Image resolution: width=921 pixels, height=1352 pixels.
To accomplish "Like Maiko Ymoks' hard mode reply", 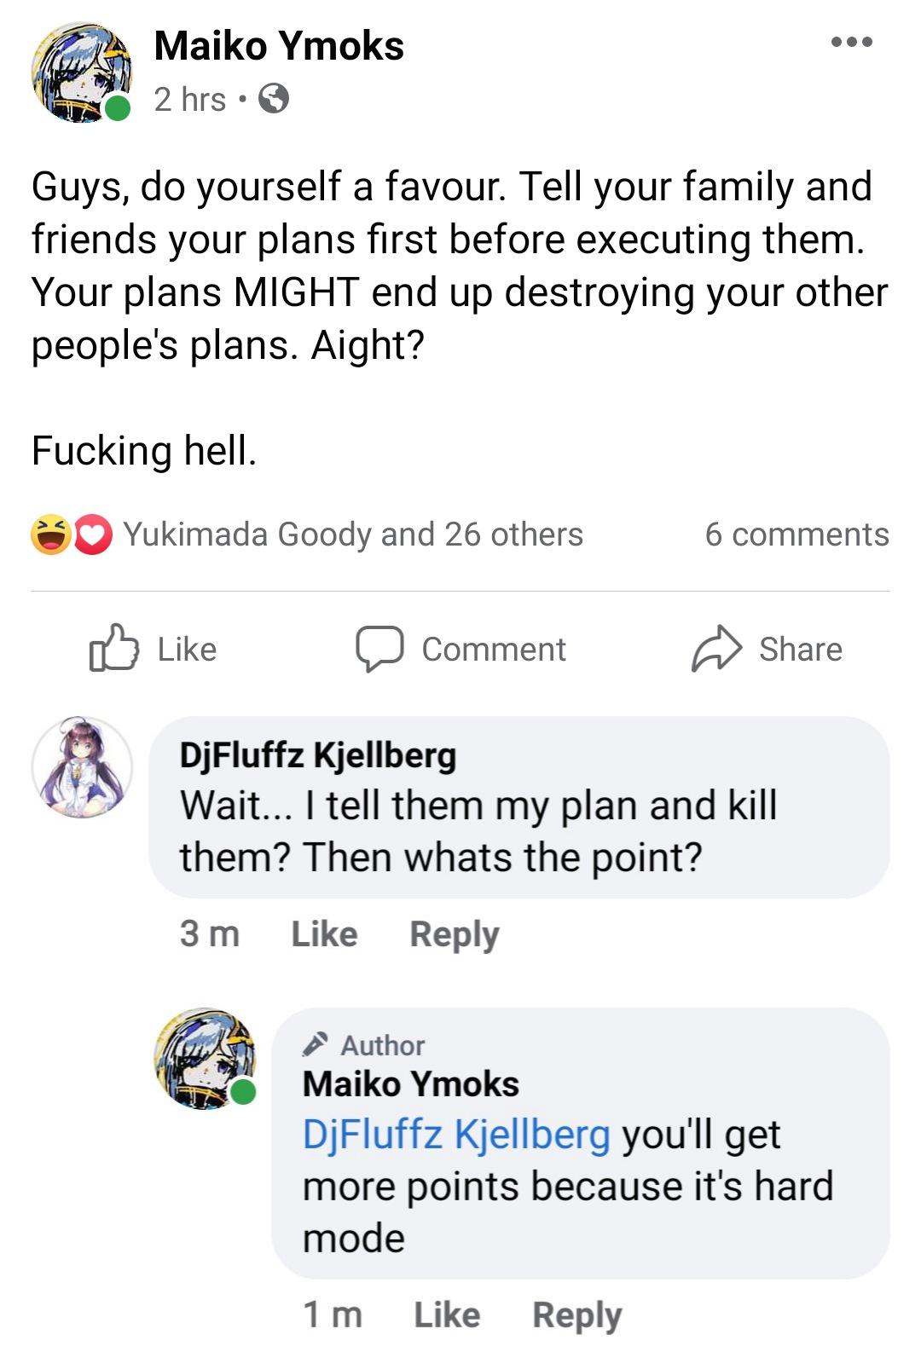I will click(447, 1314).
